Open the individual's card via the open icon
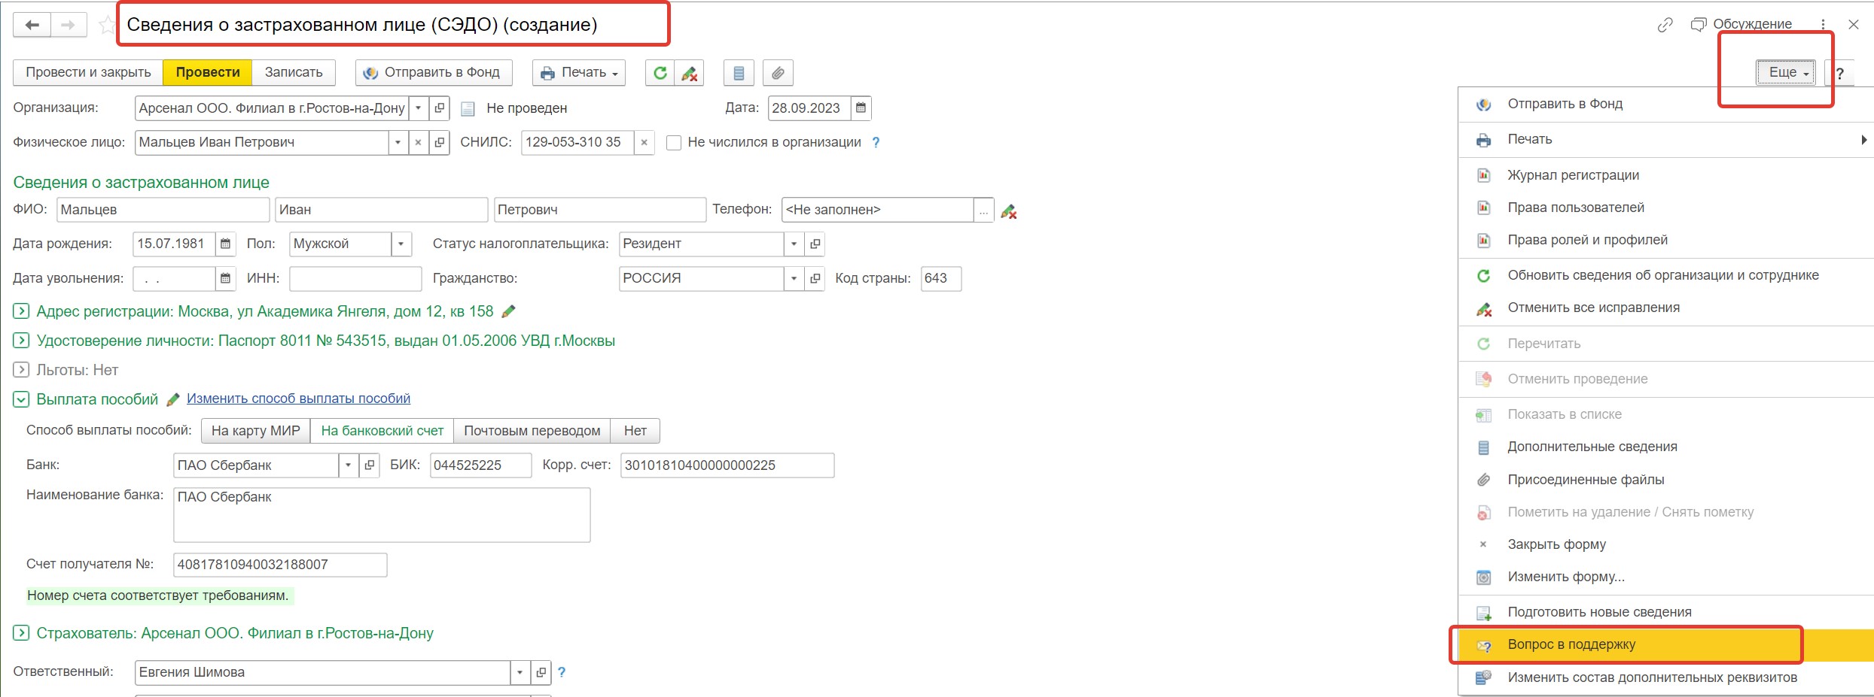The image size is (1874, 697). click(x=440, y=142)
